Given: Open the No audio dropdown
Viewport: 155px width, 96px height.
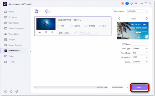Looking at the screenshot, I should click(x=89, y=33).
